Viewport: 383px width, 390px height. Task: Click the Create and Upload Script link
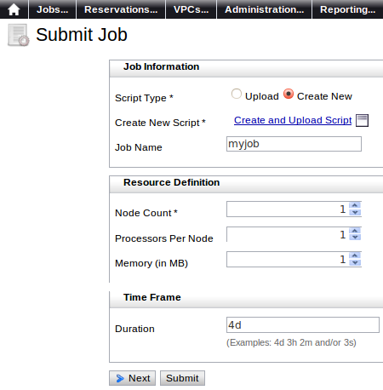pyautogui.click(x=293, y=120)
